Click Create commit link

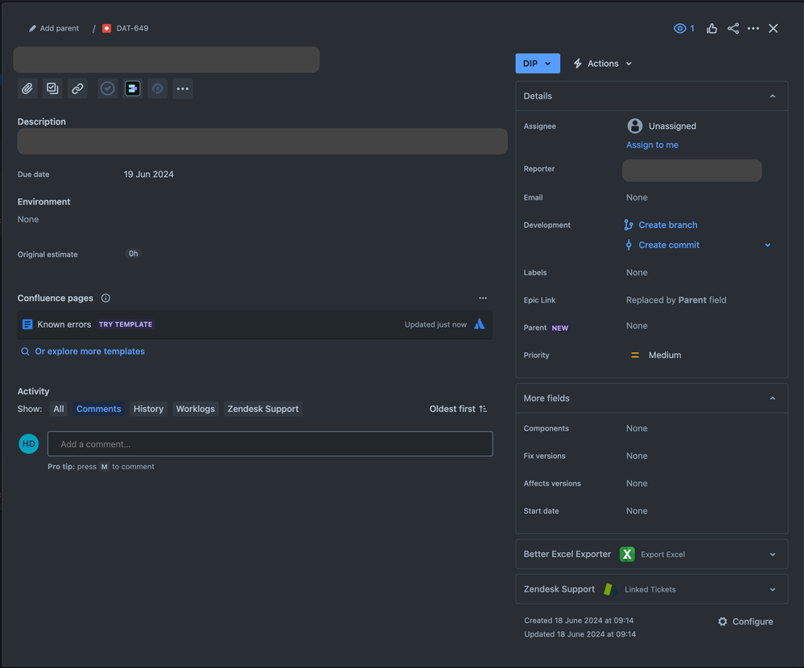(x=669, y=245)
